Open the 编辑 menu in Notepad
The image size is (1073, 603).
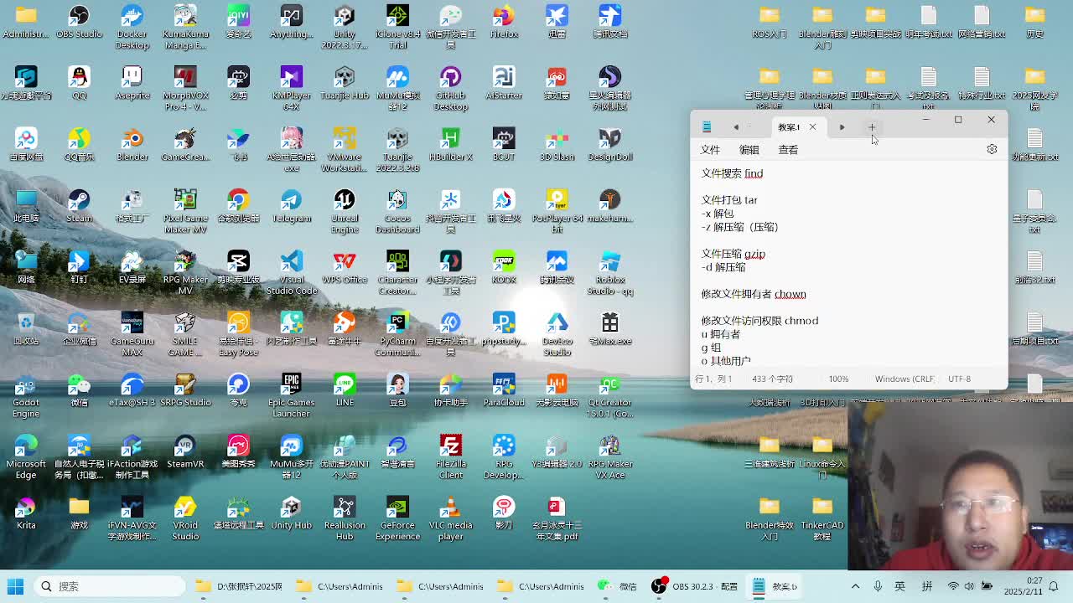pos(749,149)
